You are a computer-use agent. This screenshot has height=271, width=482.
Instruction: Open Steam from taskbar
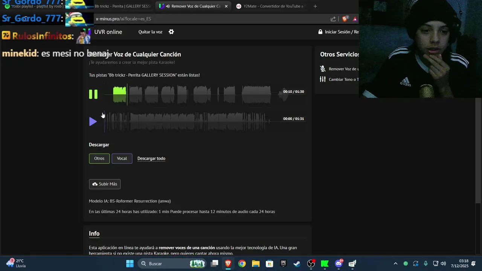[x=297, y=263]
